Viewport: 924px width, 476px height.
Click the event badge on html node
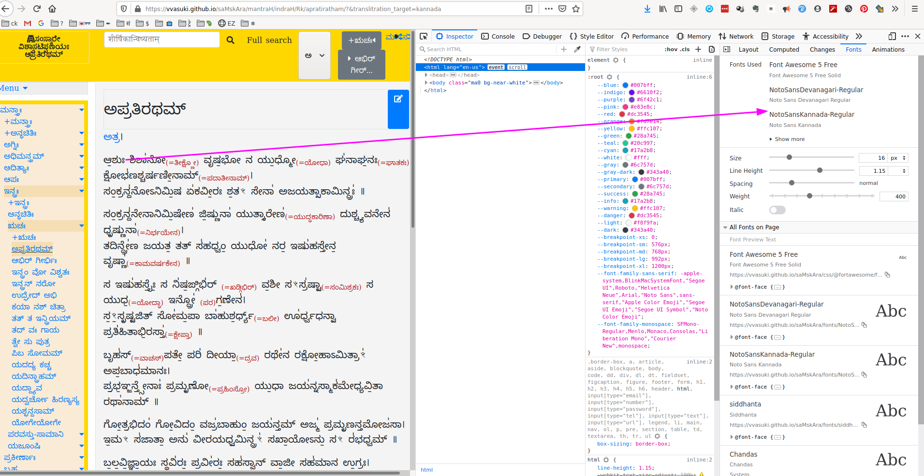click(x=496, y=67)
